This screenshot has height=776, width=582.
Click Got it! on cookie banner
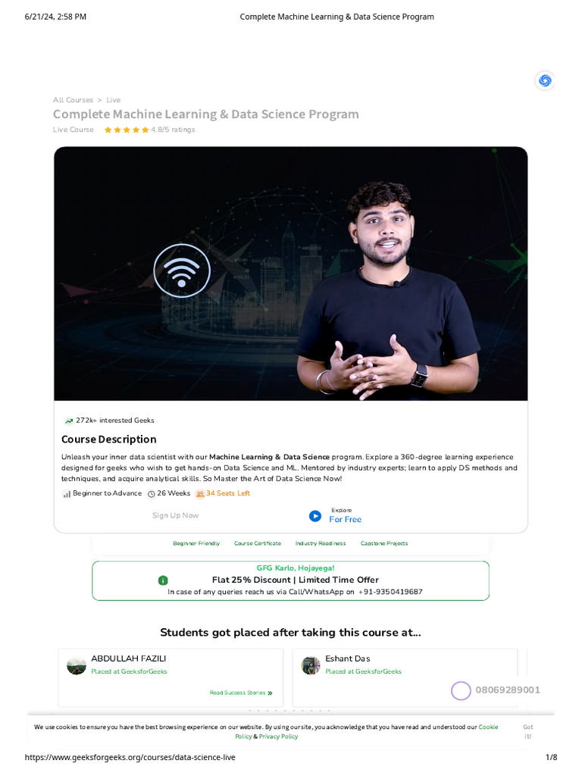[527, 731]
